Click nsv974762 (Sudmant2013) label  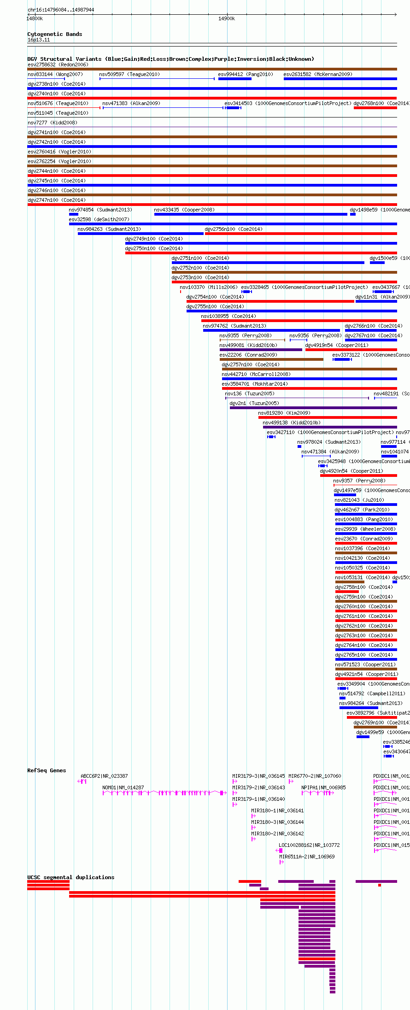[x=235, y=326]
